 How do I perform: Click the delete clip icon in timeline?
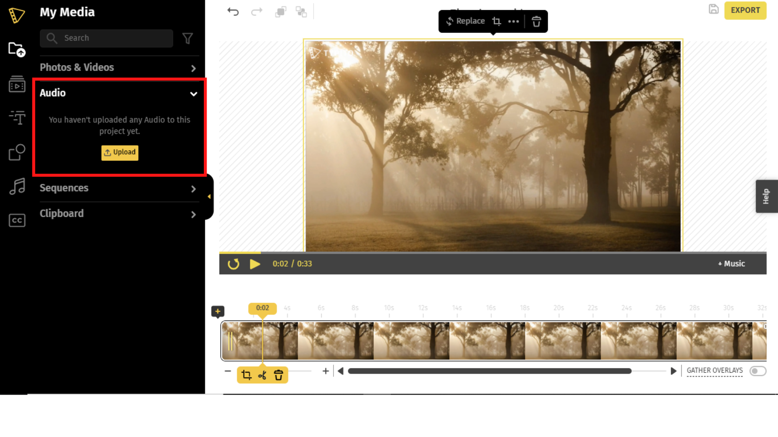pyautogui.click(x=279, y=375)
